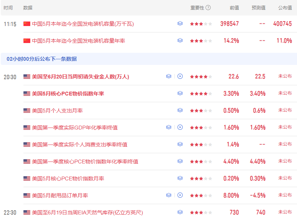The image size is (297, 220).
Task: Click forecast value 740
Action: (x=261, y=212)
